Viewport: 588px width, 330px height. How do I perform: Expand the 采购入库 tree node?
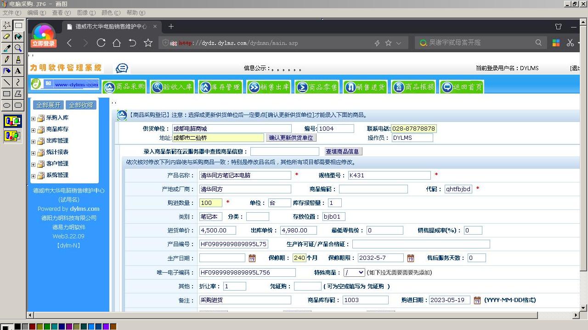click(x=33, y=118)
